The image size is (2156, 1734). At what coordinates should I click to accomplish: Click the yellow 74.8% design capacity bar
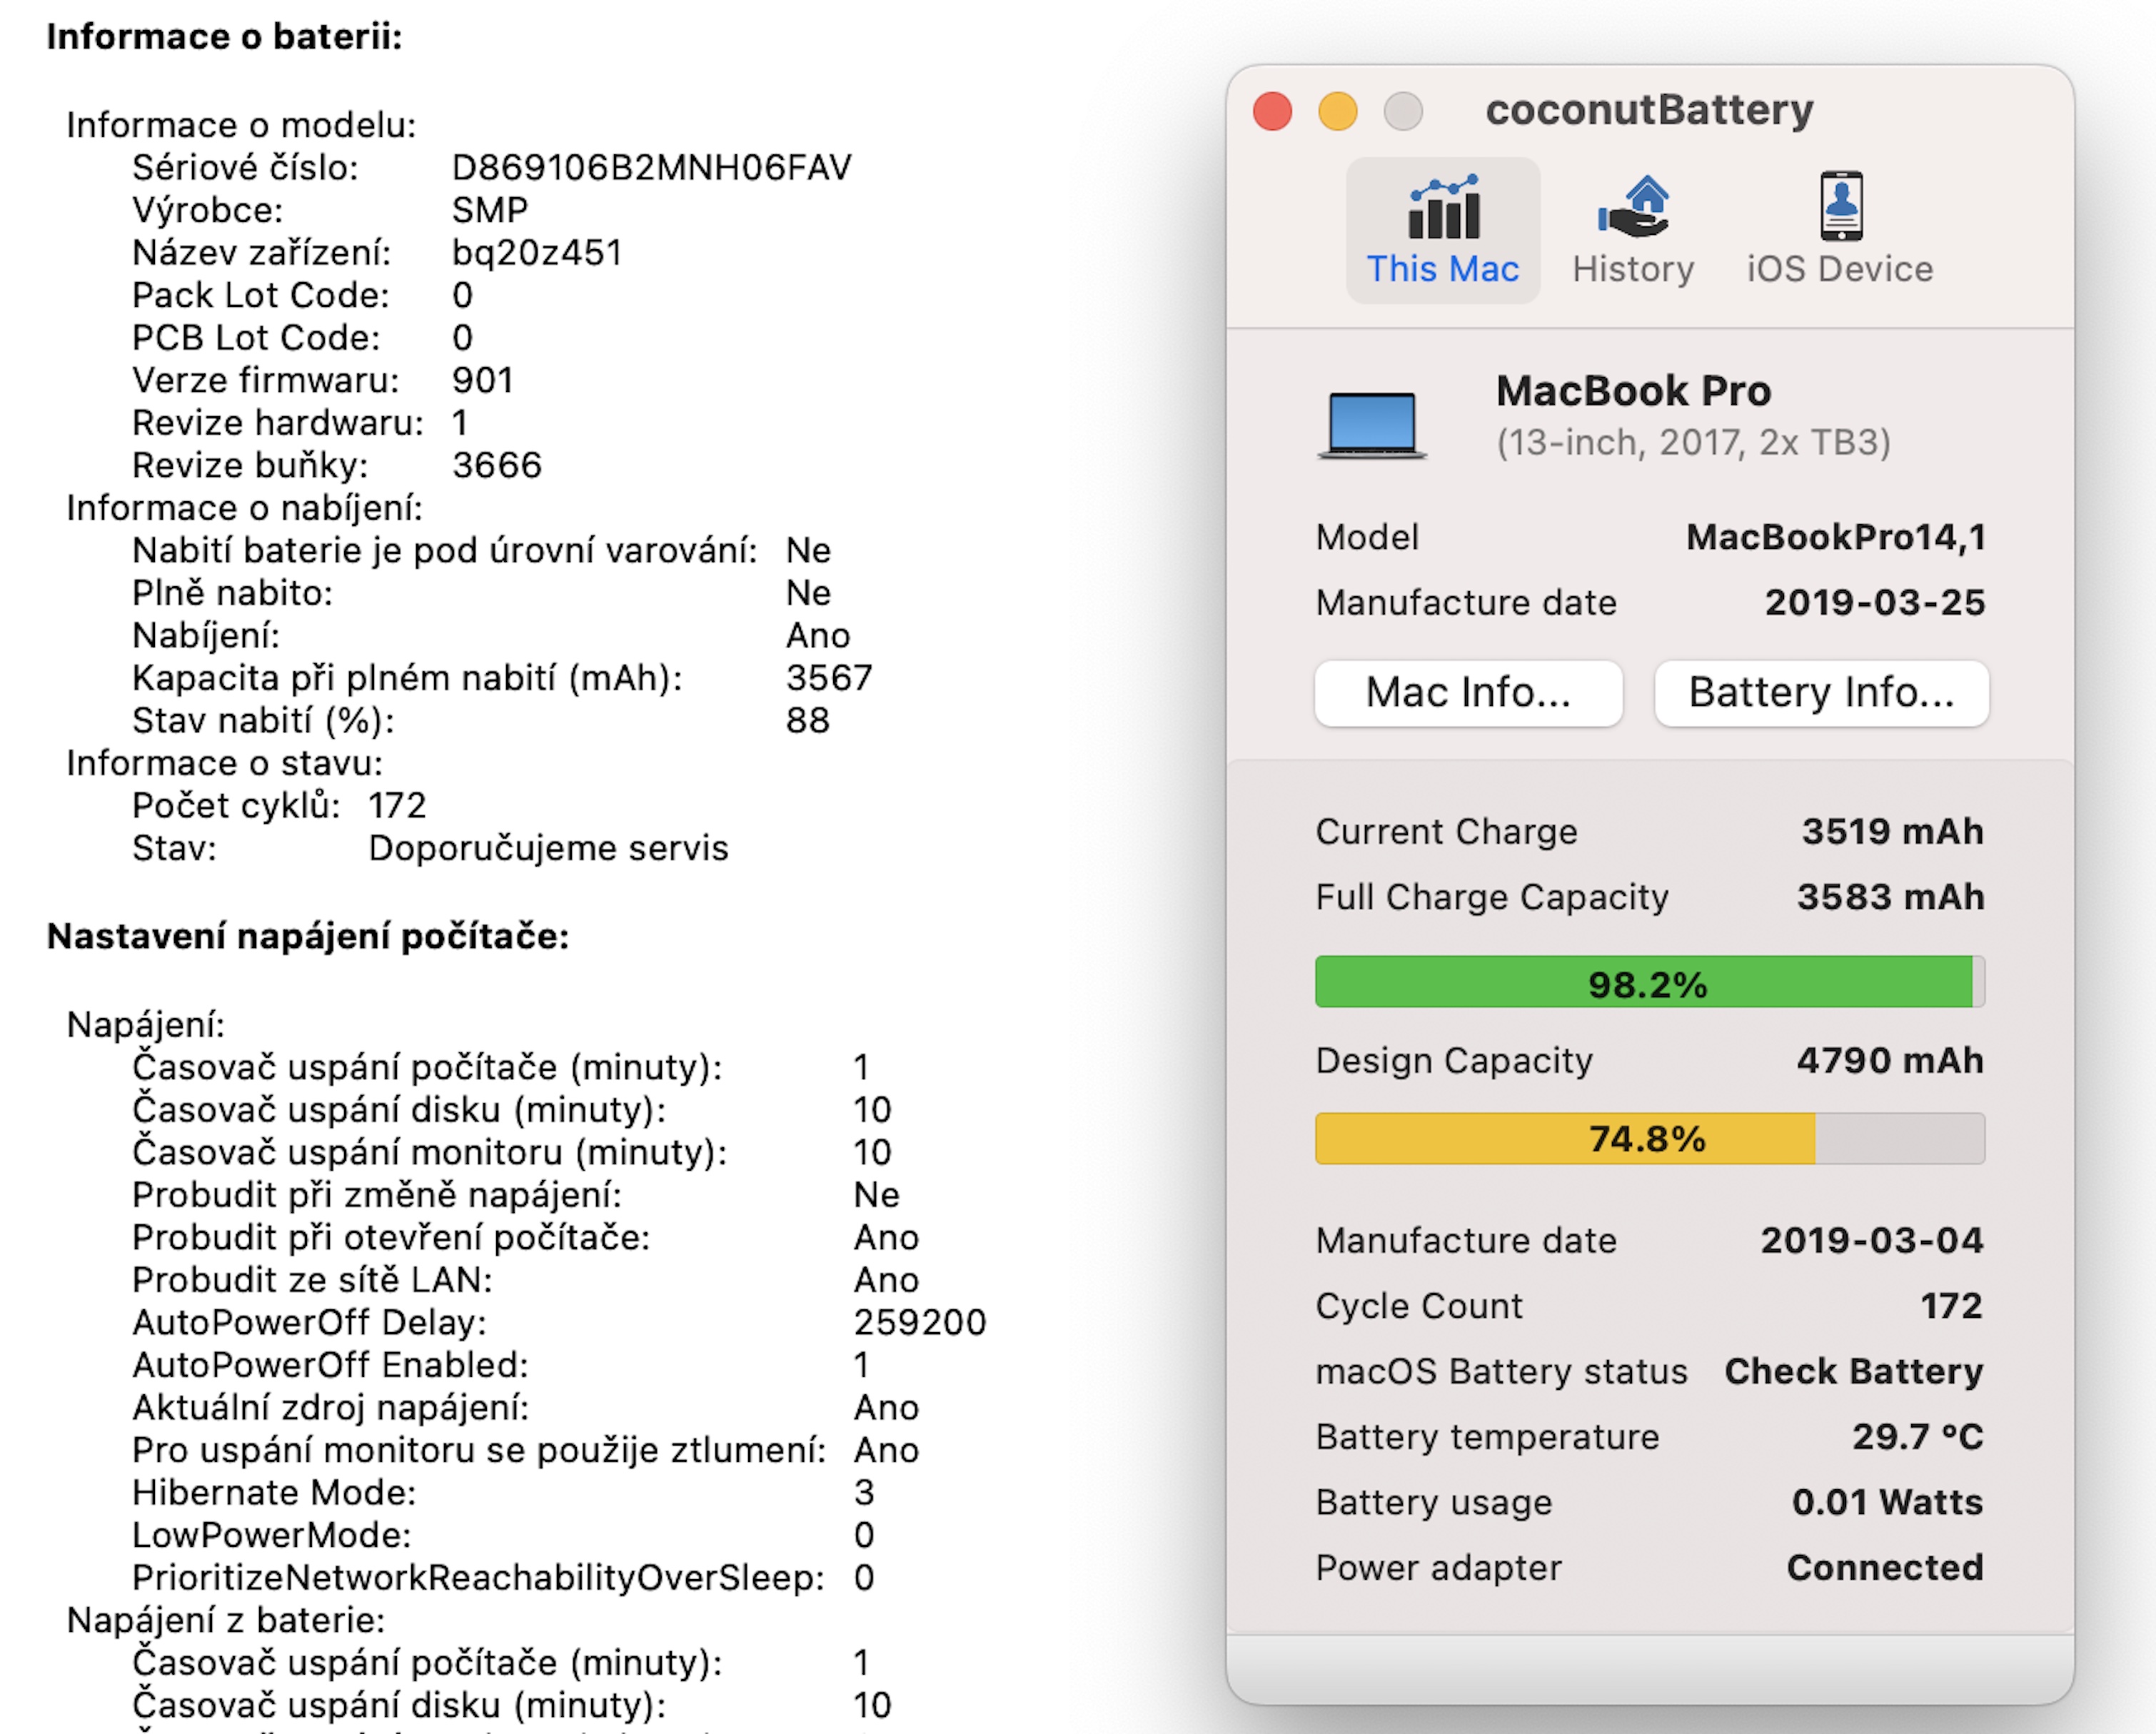pyautogui.click(x=1648, y=1138)
